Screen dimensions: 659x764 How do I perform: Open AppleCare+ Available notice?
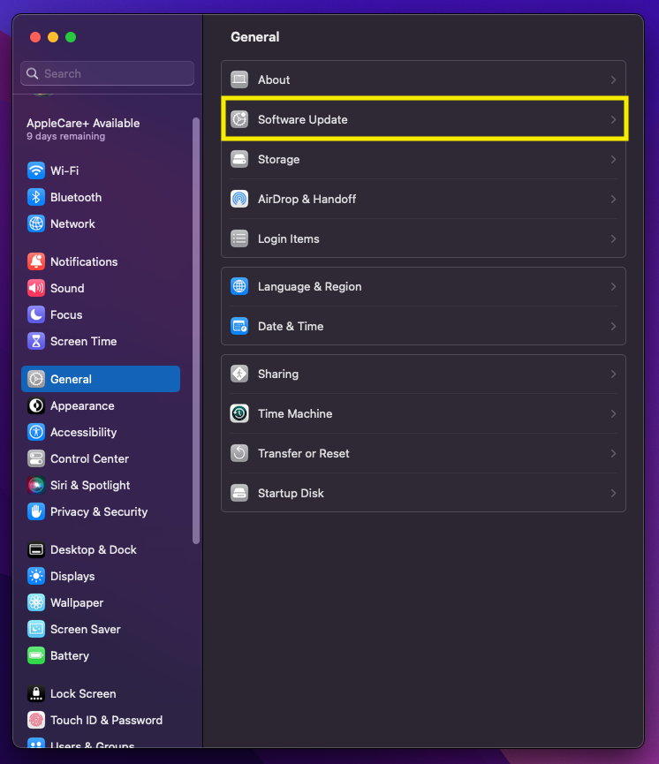coord(83,129)
